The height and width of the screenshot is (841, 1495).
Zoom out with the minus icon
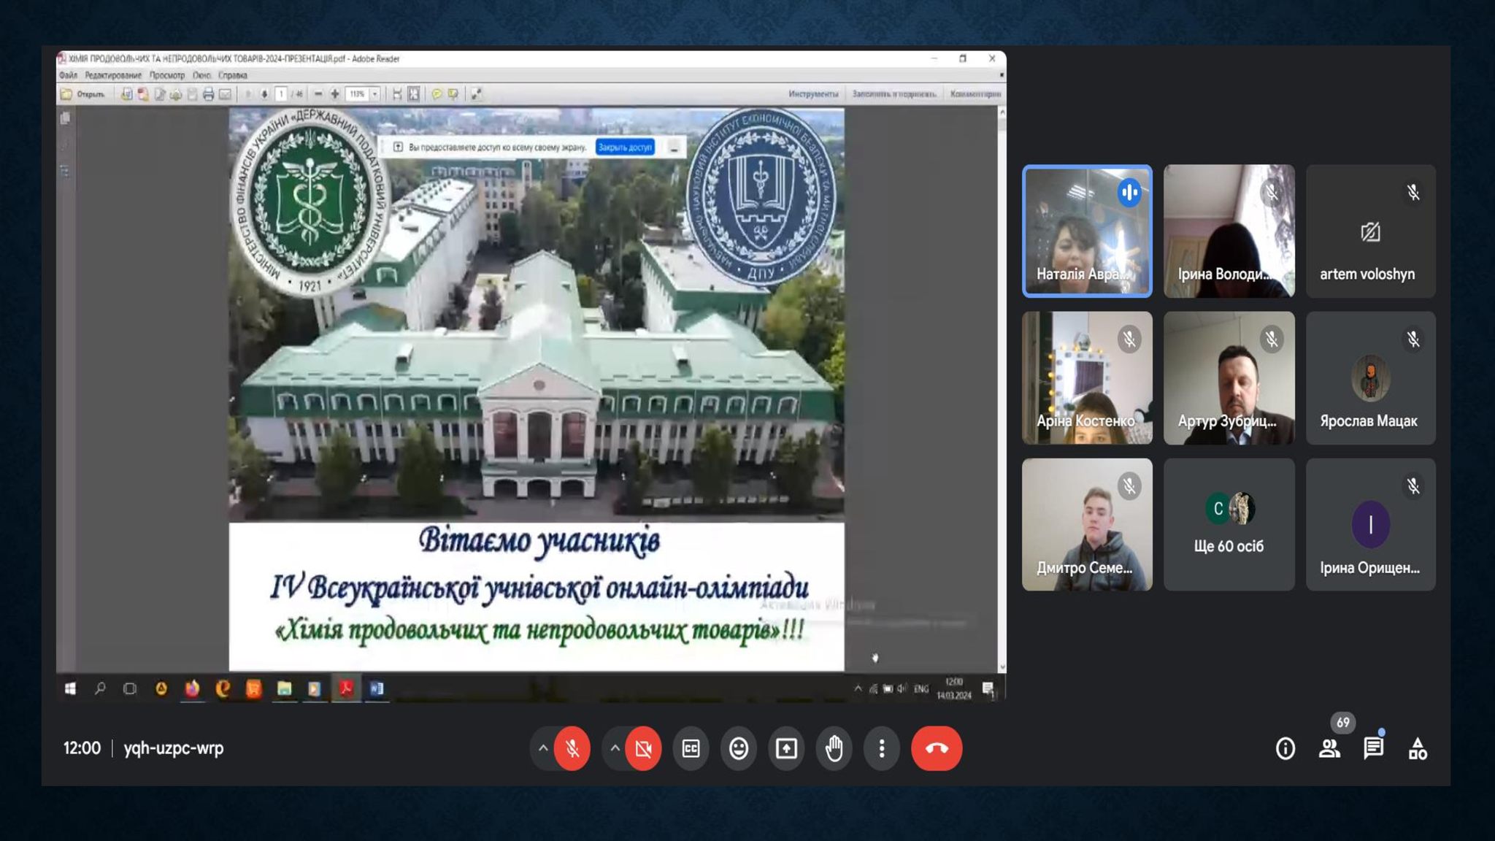pyautogui.click(x=318, y=94)
